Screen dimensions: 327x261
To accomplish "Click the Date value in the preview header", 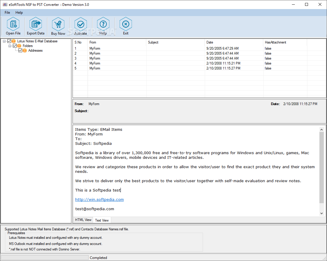I will click(300, 104).
